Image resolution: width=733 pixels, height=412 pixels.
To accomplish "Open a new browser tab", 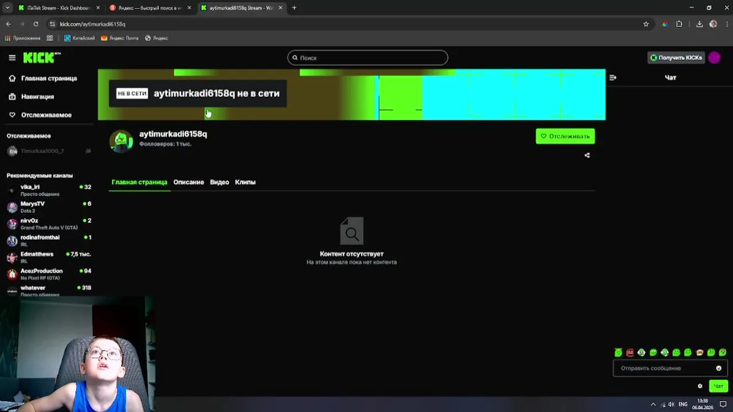I will [x=294, y=8].
